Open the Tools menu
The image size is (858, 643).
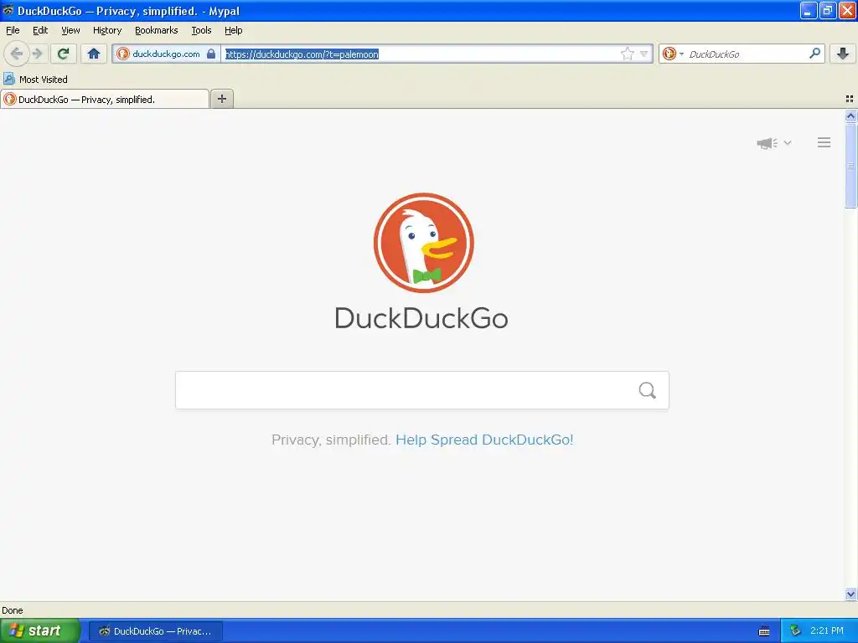pyautogui.click(x=201, y=30)
